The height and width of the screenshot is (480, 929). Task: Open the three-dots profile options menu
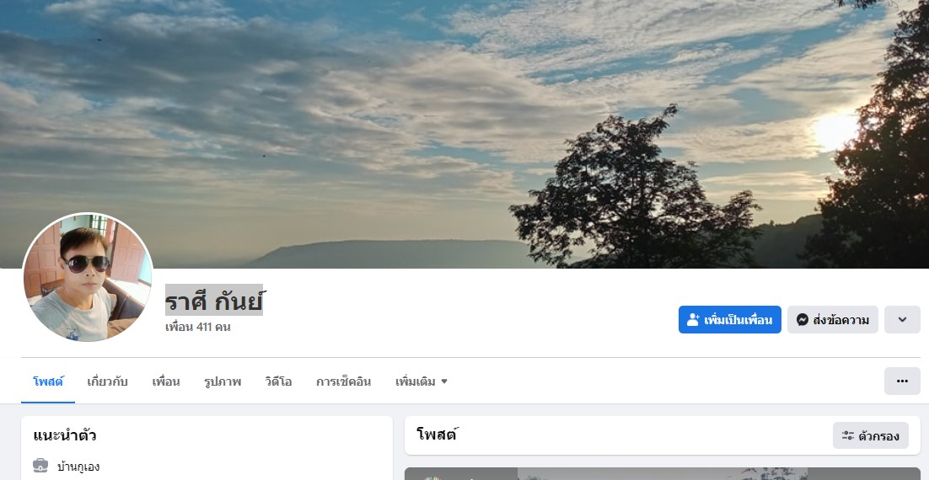(x=902, y=381)
